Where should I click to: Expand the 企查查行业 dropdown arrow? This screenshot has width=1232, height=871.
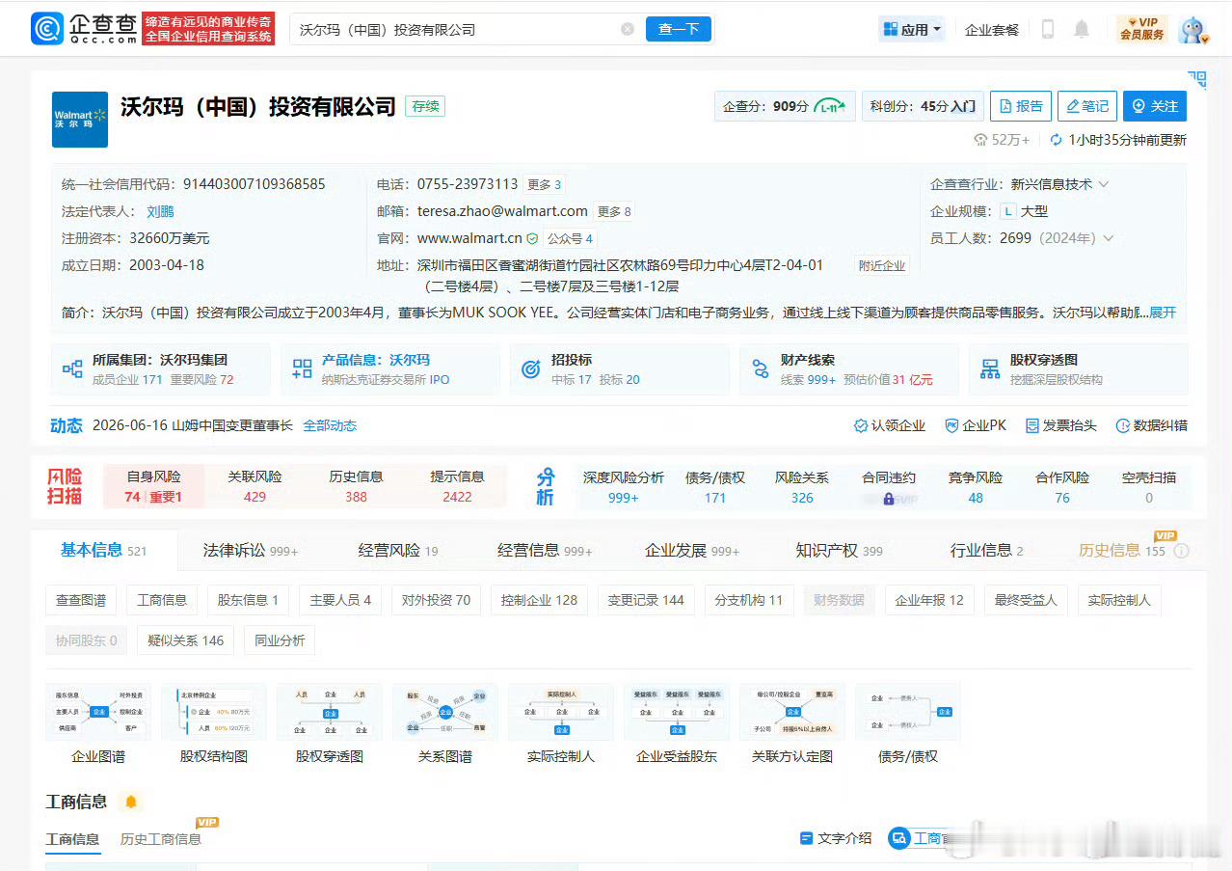coord(1104,184)
